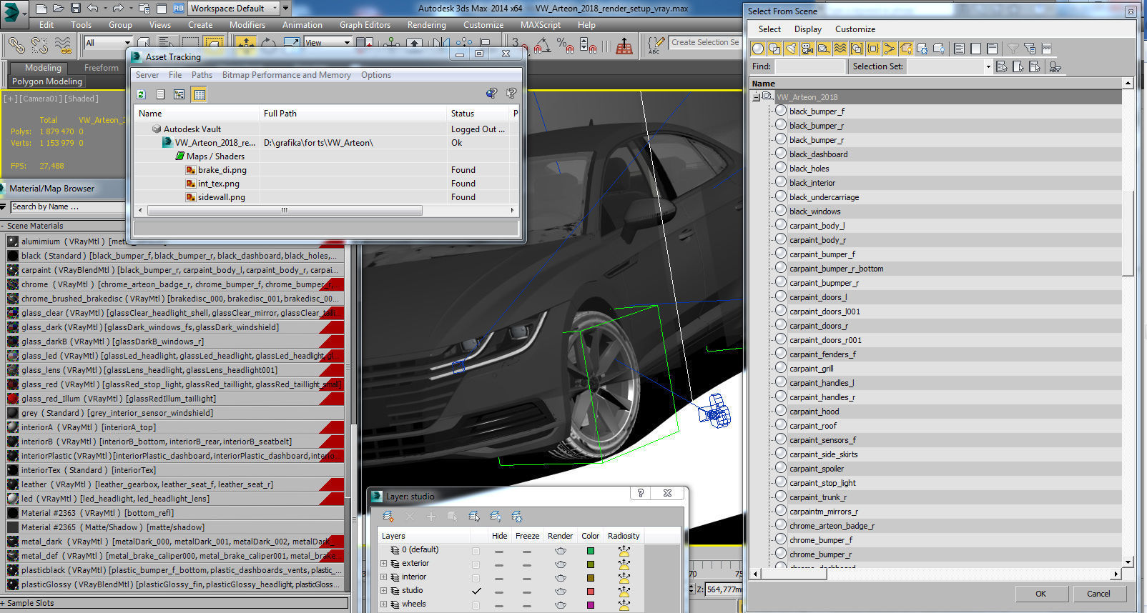Click Select and Link tool in main toolbar

[x=16, y=46]
